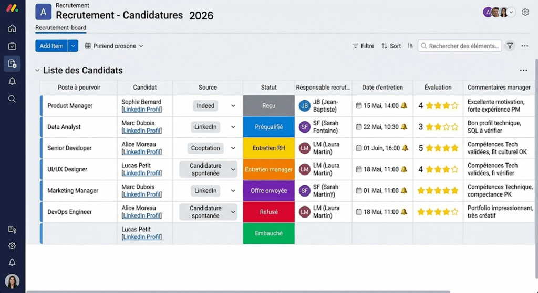Click the calendar icon for 15 Mai, 14:00
This screenshot has width=538, height=293.
click(x=358, y=106)
